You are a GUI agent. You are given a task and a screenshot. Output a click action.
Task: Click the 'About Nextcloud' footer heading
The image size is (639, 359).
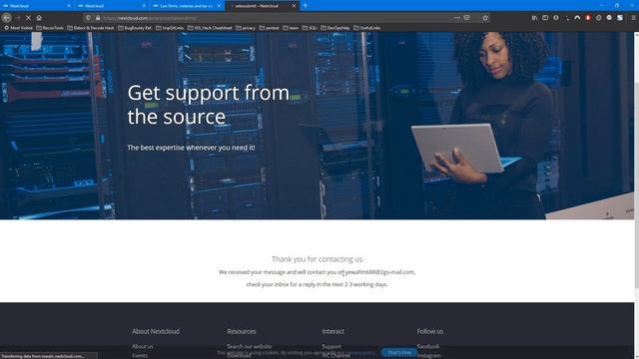point(156,331)
